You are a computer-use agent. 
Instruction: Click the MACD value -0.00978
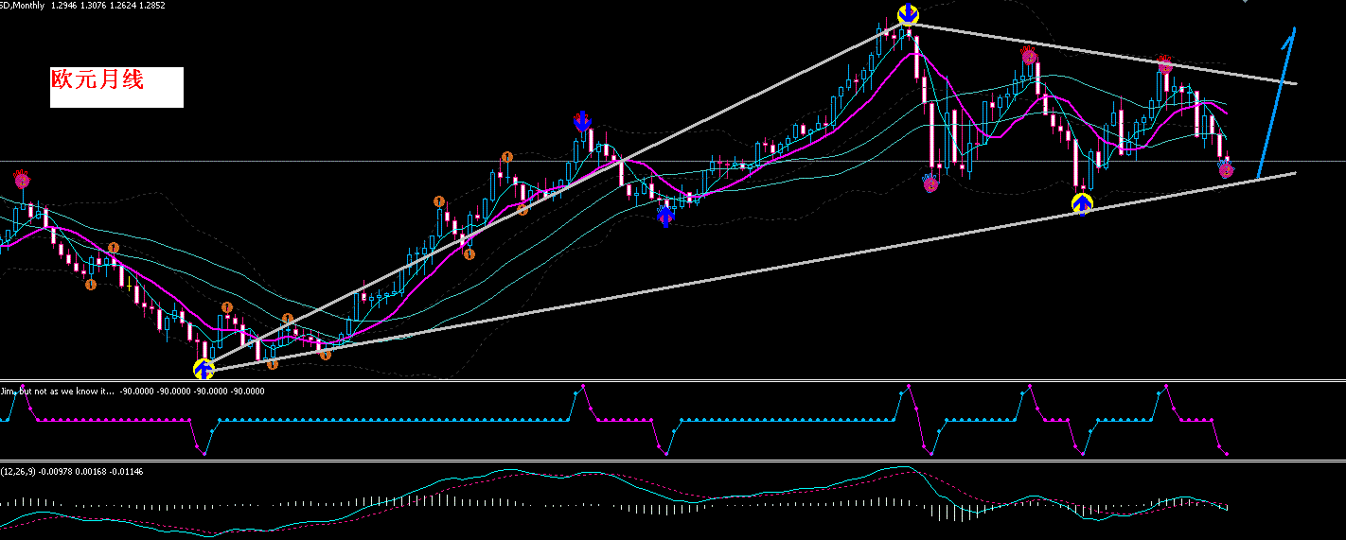tap(55, 472)
